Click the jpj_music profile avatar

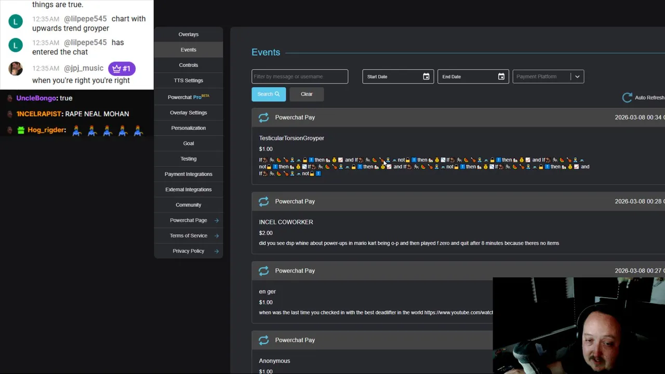coord(16,69)
